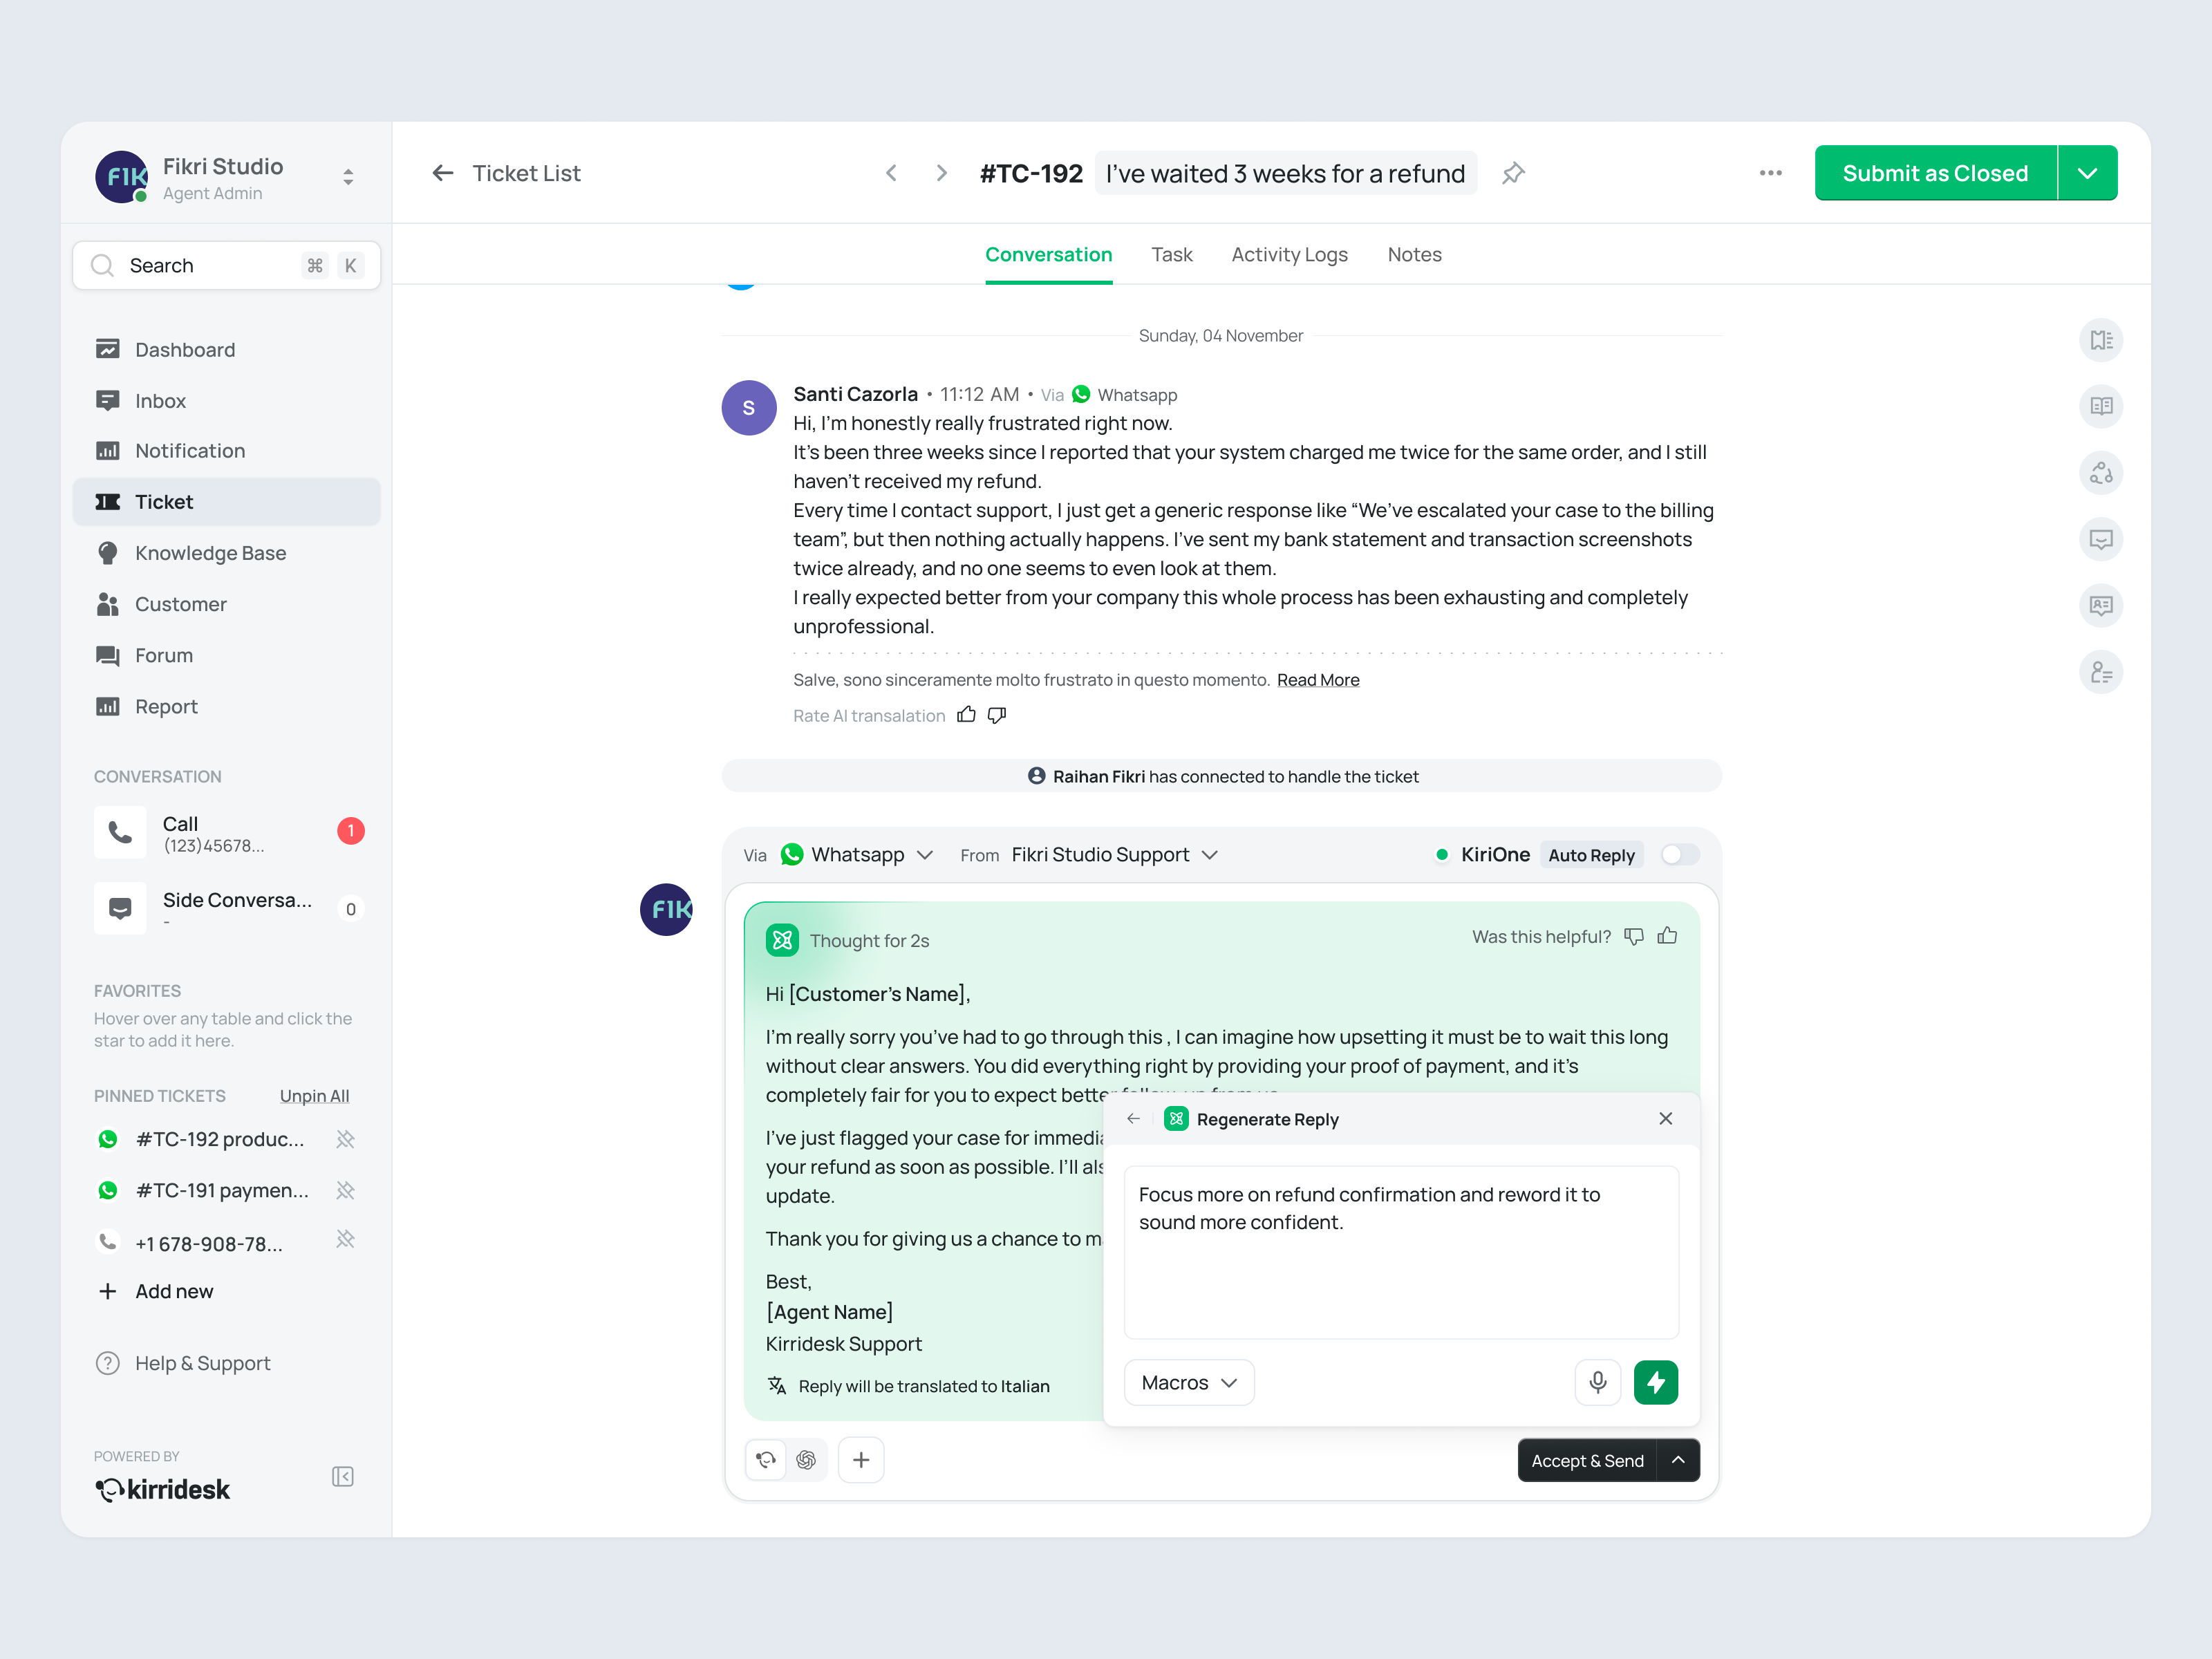Open the three-dots more options menu
Screen dimensions: 2212x1659
(x=1770, y=173)
